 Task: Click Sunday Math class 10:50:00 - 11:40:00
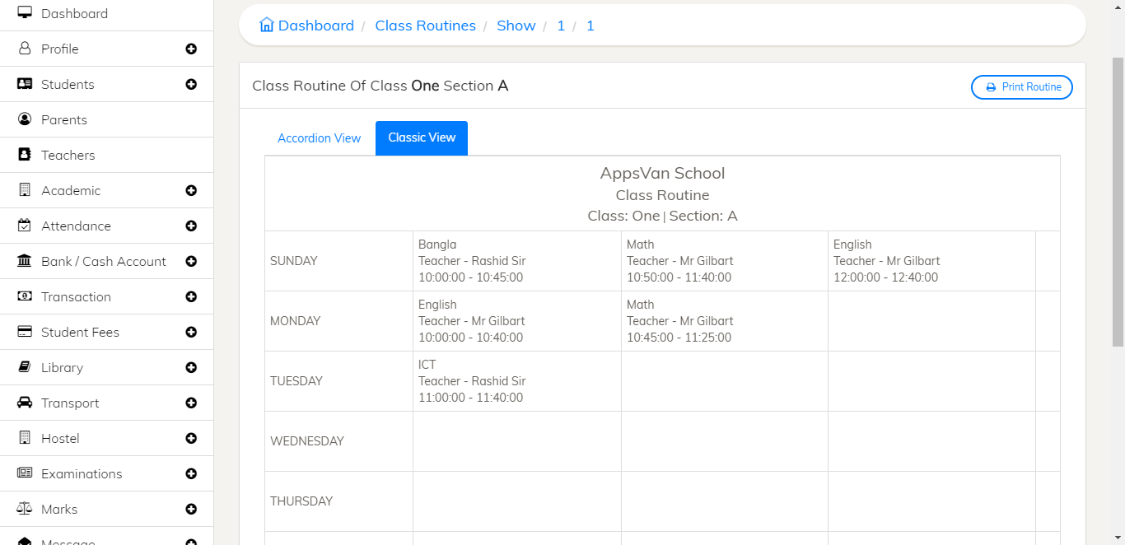725,261
